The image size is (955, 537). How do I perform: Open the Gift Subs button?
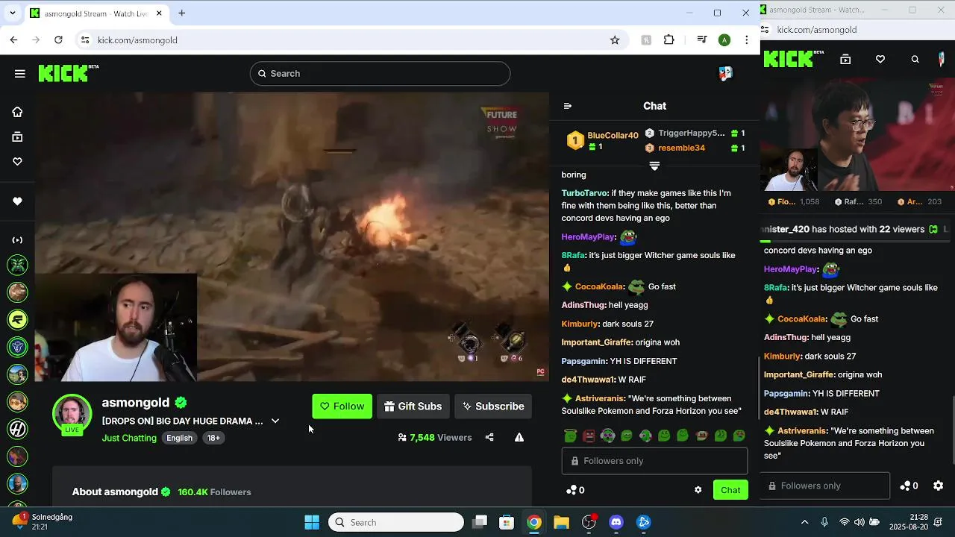(x=413, y=406)
